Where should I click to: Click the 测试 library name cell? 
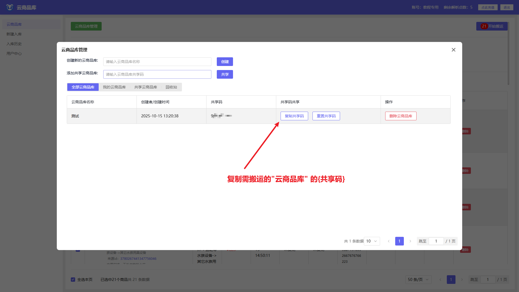pos(102,116)
